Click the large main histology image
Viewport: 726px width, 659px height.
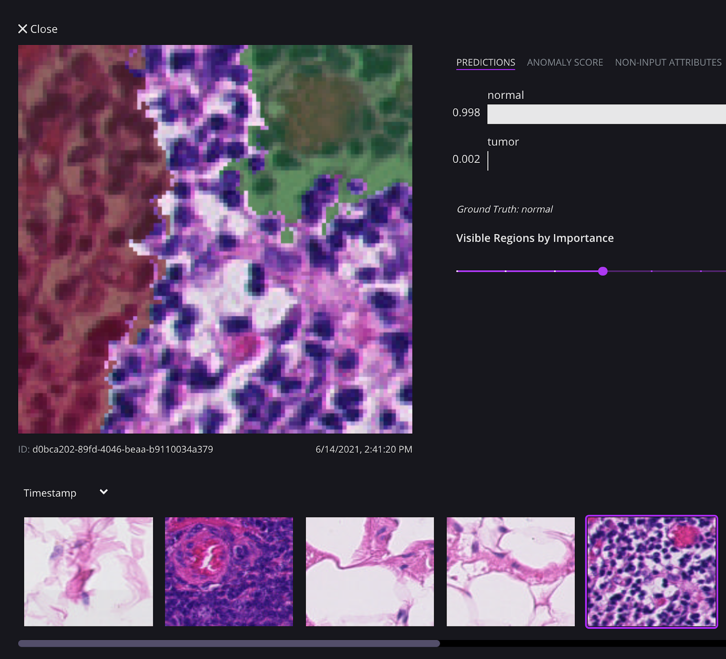215,239
